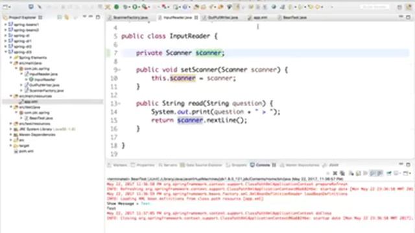Click 'scanner' field on line 7
Screen dimensions: 415x233
(208, 53)
